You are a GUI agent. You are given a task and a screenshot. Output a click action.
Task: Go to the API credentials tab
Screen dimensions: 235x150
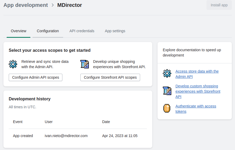click(82, 31)
